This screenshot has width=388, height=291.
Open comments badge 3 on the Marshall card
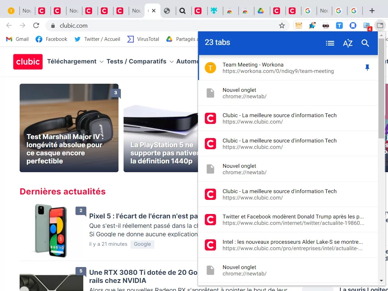click(115, 93)
